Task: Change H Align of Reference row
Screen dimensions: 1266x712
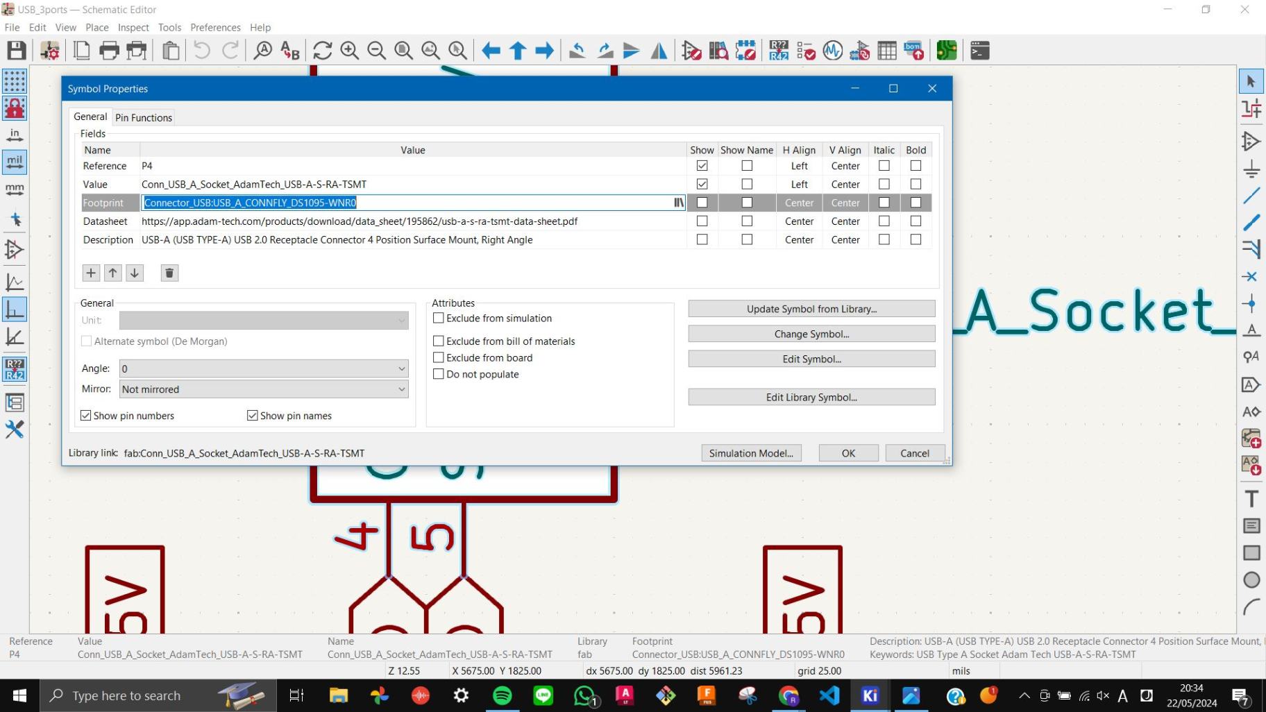Action: pyautogui.click(x=800, y=166)
